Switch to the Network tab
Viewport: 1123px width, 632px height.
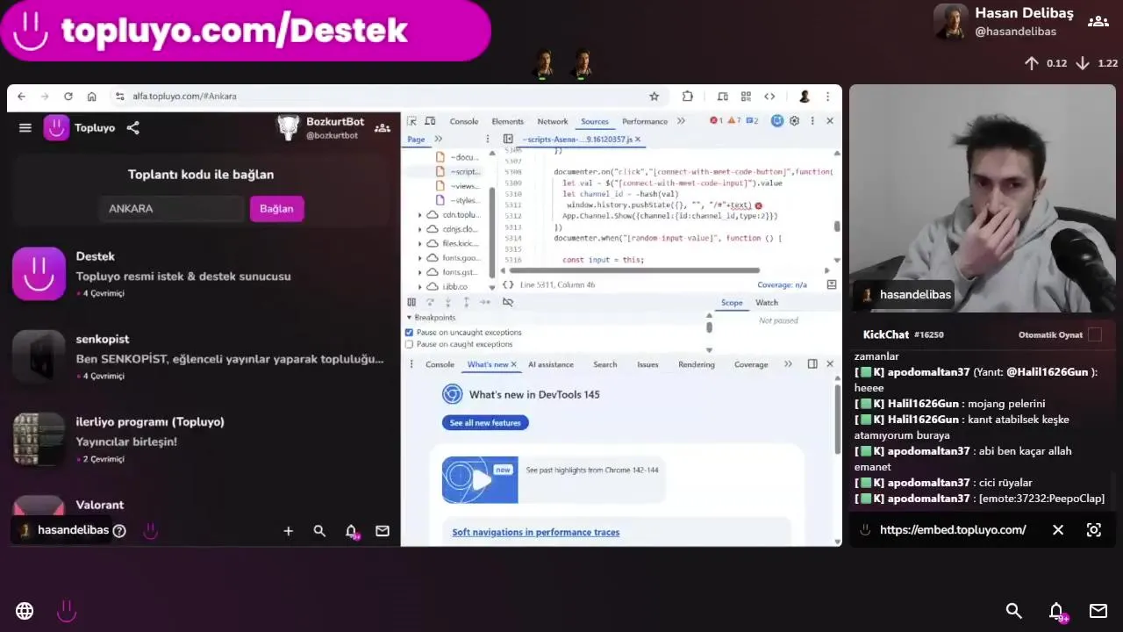pyautogui.click(x=553, y=122)
